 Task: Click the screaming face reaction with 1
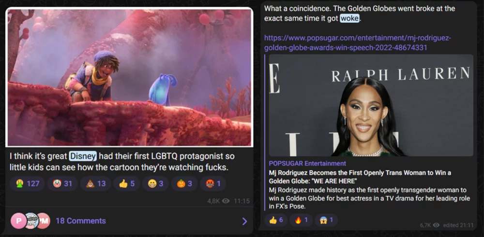326,220
